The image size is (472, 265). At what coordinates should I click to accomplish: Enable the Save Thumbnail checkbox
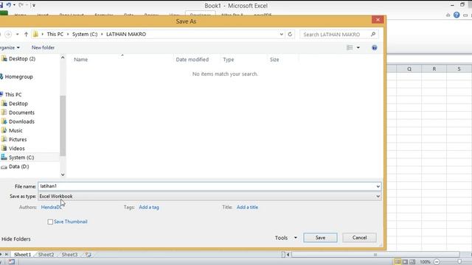pos(50,222)
